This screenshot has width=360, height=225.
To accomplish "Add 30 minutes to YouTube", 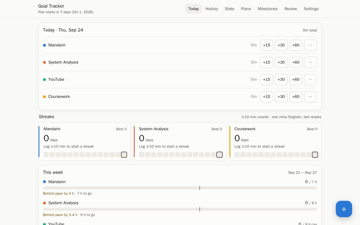I will [x=281, y=80].
